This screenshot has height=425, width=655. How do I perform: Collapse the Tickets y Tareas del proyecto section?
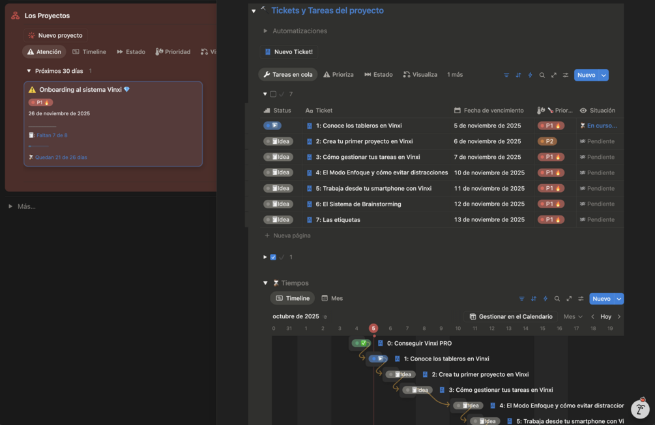click(x=254, y=11)
